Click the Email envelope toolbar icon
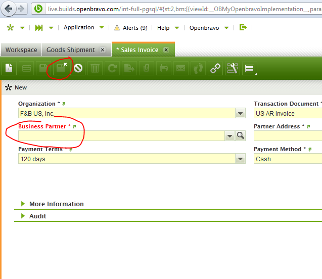This screenshot has height=279, width=322. click(x=181, y=68)
